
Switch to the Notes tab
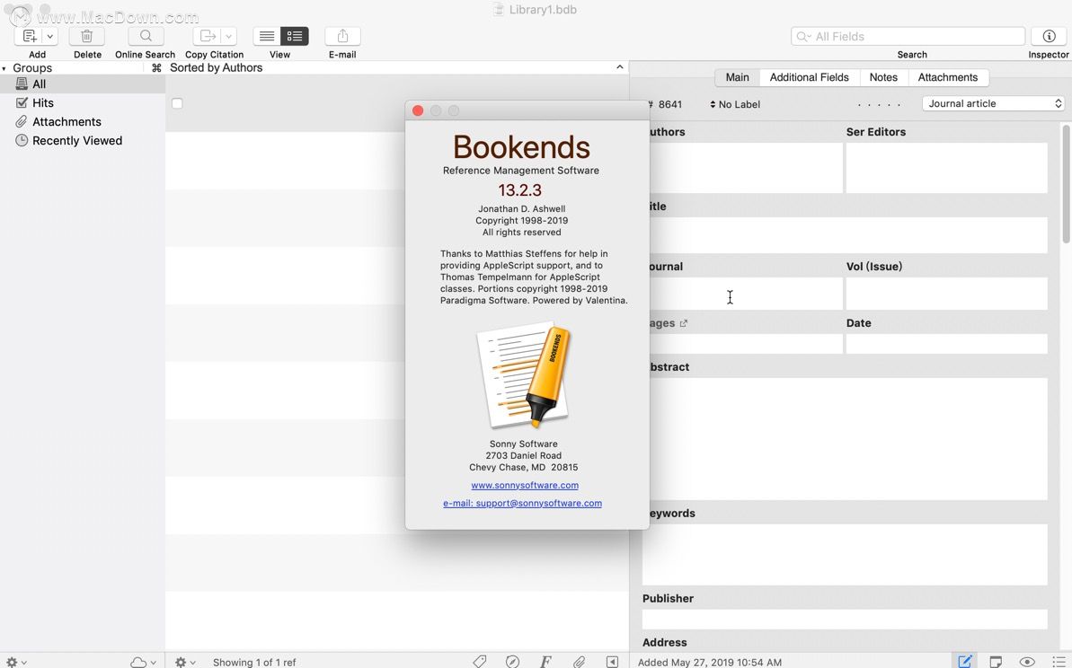click(883, 77)
